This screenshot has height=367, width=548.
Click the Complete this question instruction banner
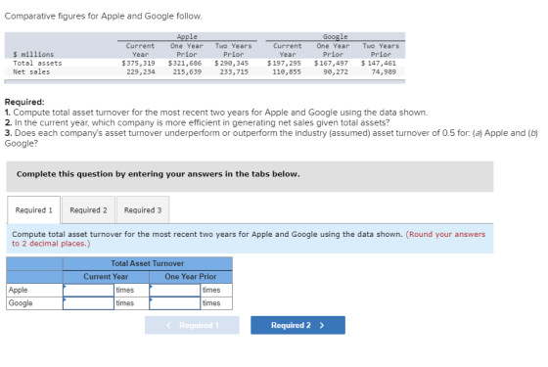click(x=250, y=176)
